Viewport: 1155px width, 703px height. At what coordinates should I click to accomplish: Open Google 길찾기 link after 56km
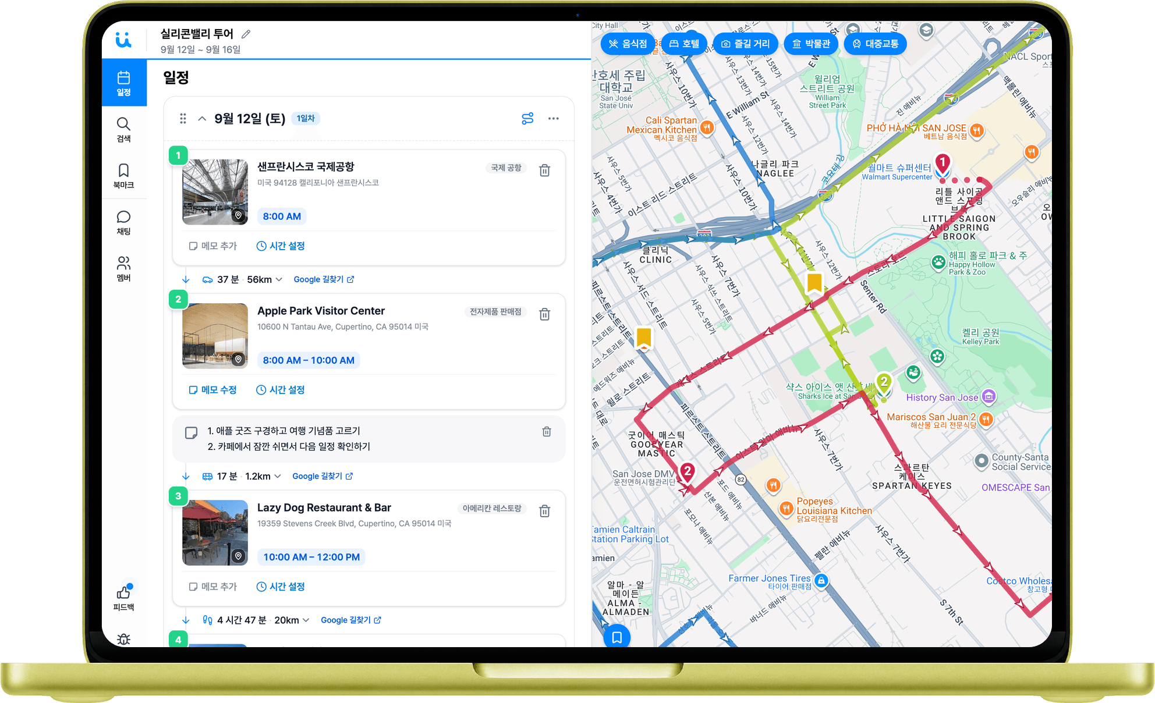pos(324,279)
